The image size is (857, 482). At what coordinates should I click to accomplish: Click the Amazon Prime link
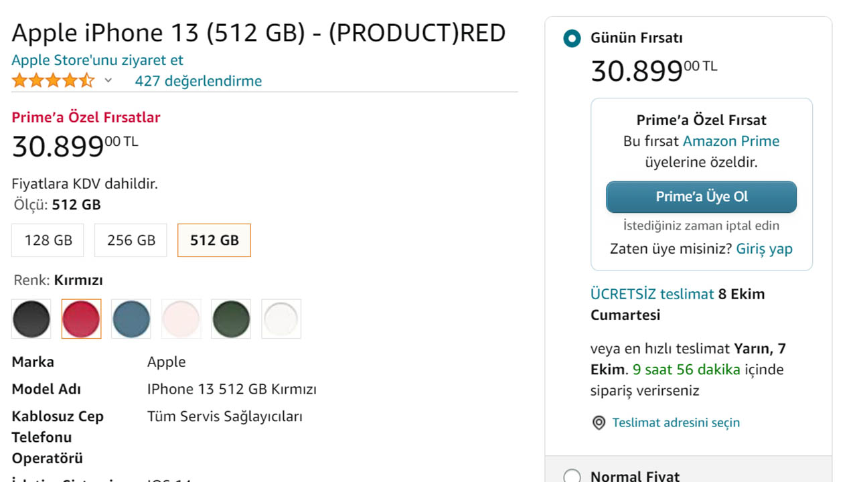click(731, 141)
